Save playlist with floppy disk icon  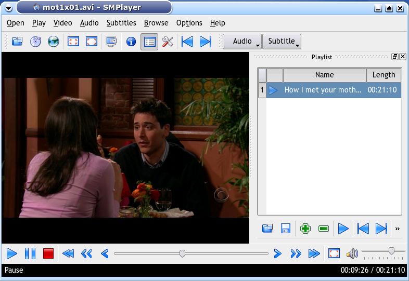286,229
